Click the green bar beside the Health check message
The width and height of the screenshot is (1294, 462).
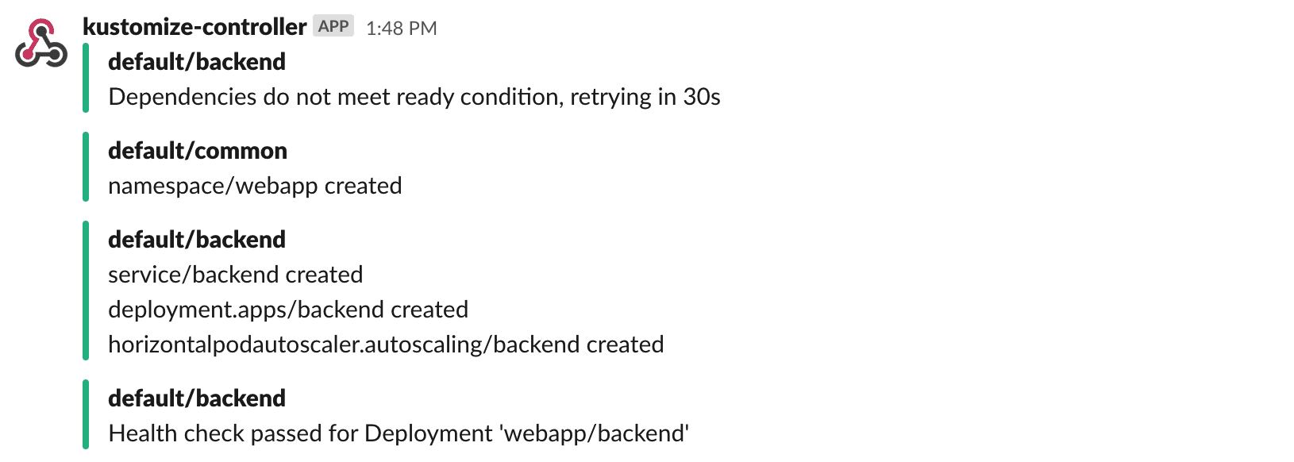tap(86, 414)
